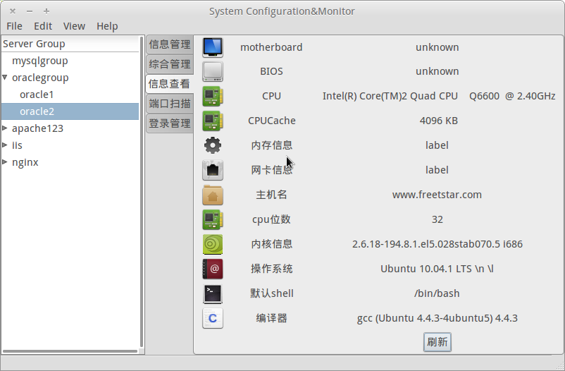565x371 pixels.
Task: Open the Help menu
Action: tap(107, 26)
